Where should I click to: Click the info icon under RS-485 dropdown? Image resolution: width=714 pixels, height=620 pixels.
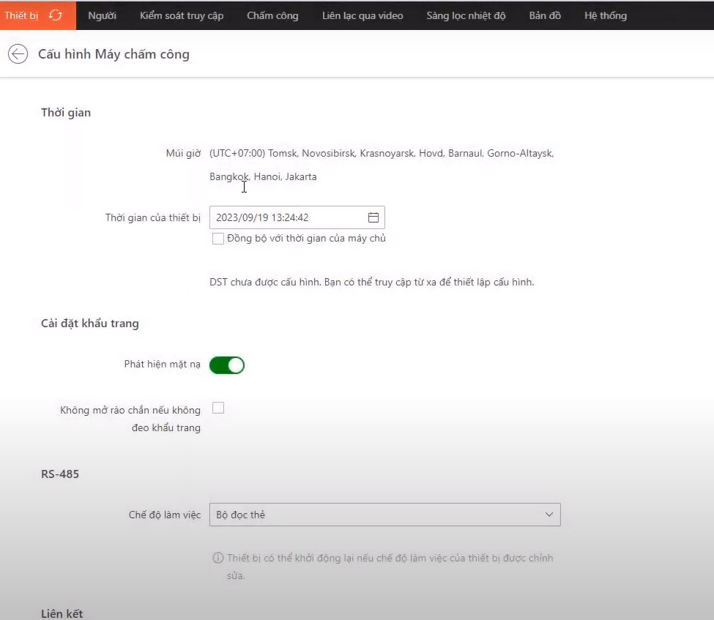pos(217,558)
